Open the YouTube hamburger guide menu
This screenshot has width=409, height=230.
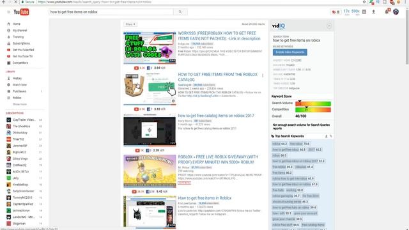[x=8, y=12]
